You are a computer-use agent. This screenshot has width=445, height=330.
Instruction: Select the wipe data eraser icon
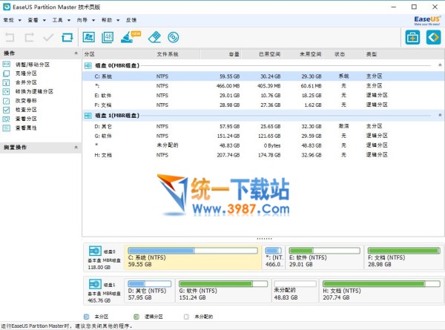(154, 37)
